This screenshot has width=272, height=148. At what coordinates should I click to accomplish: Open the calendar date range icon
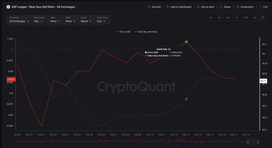pyautogui.click(x=263, y=18)
